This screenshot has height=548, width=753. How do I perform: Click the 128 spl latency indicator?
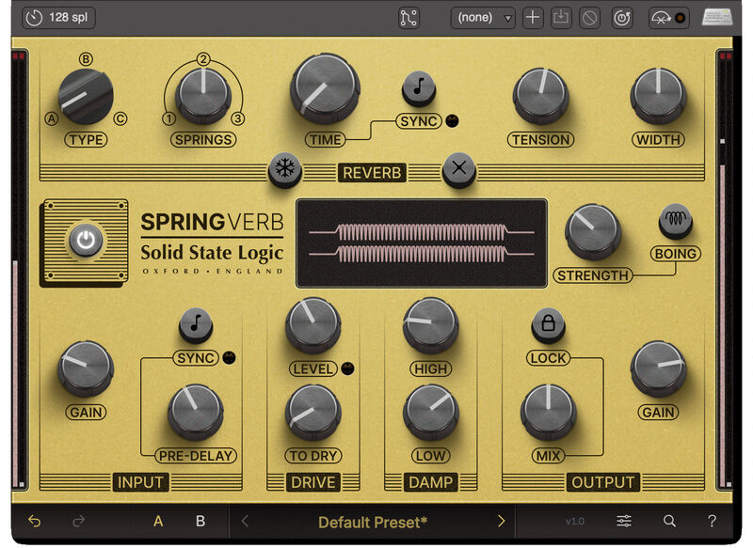[x=58, y=18]
